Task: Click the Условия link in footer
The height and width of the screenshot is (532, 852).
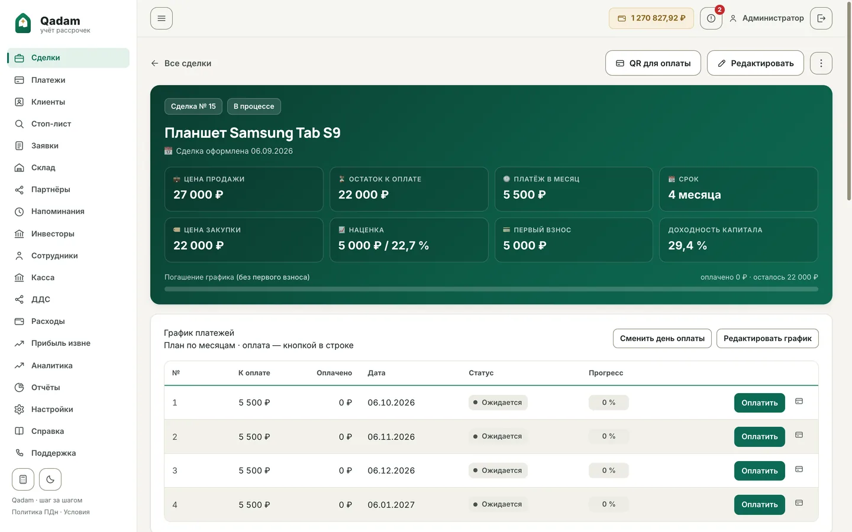Action: 77,512
